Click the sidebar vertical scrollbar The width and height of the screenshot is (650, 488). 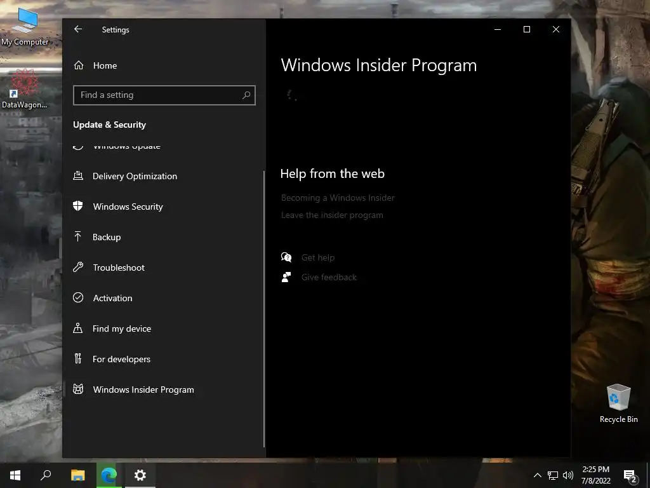point(264,309)
